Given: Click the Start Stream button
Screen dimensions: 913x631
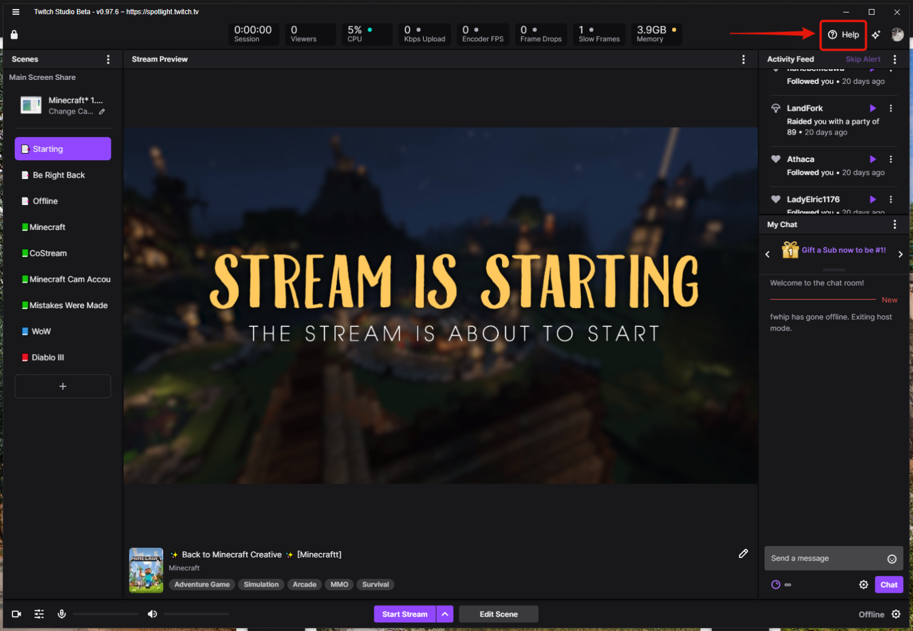Looking at the screenshot, I should 405,614.
